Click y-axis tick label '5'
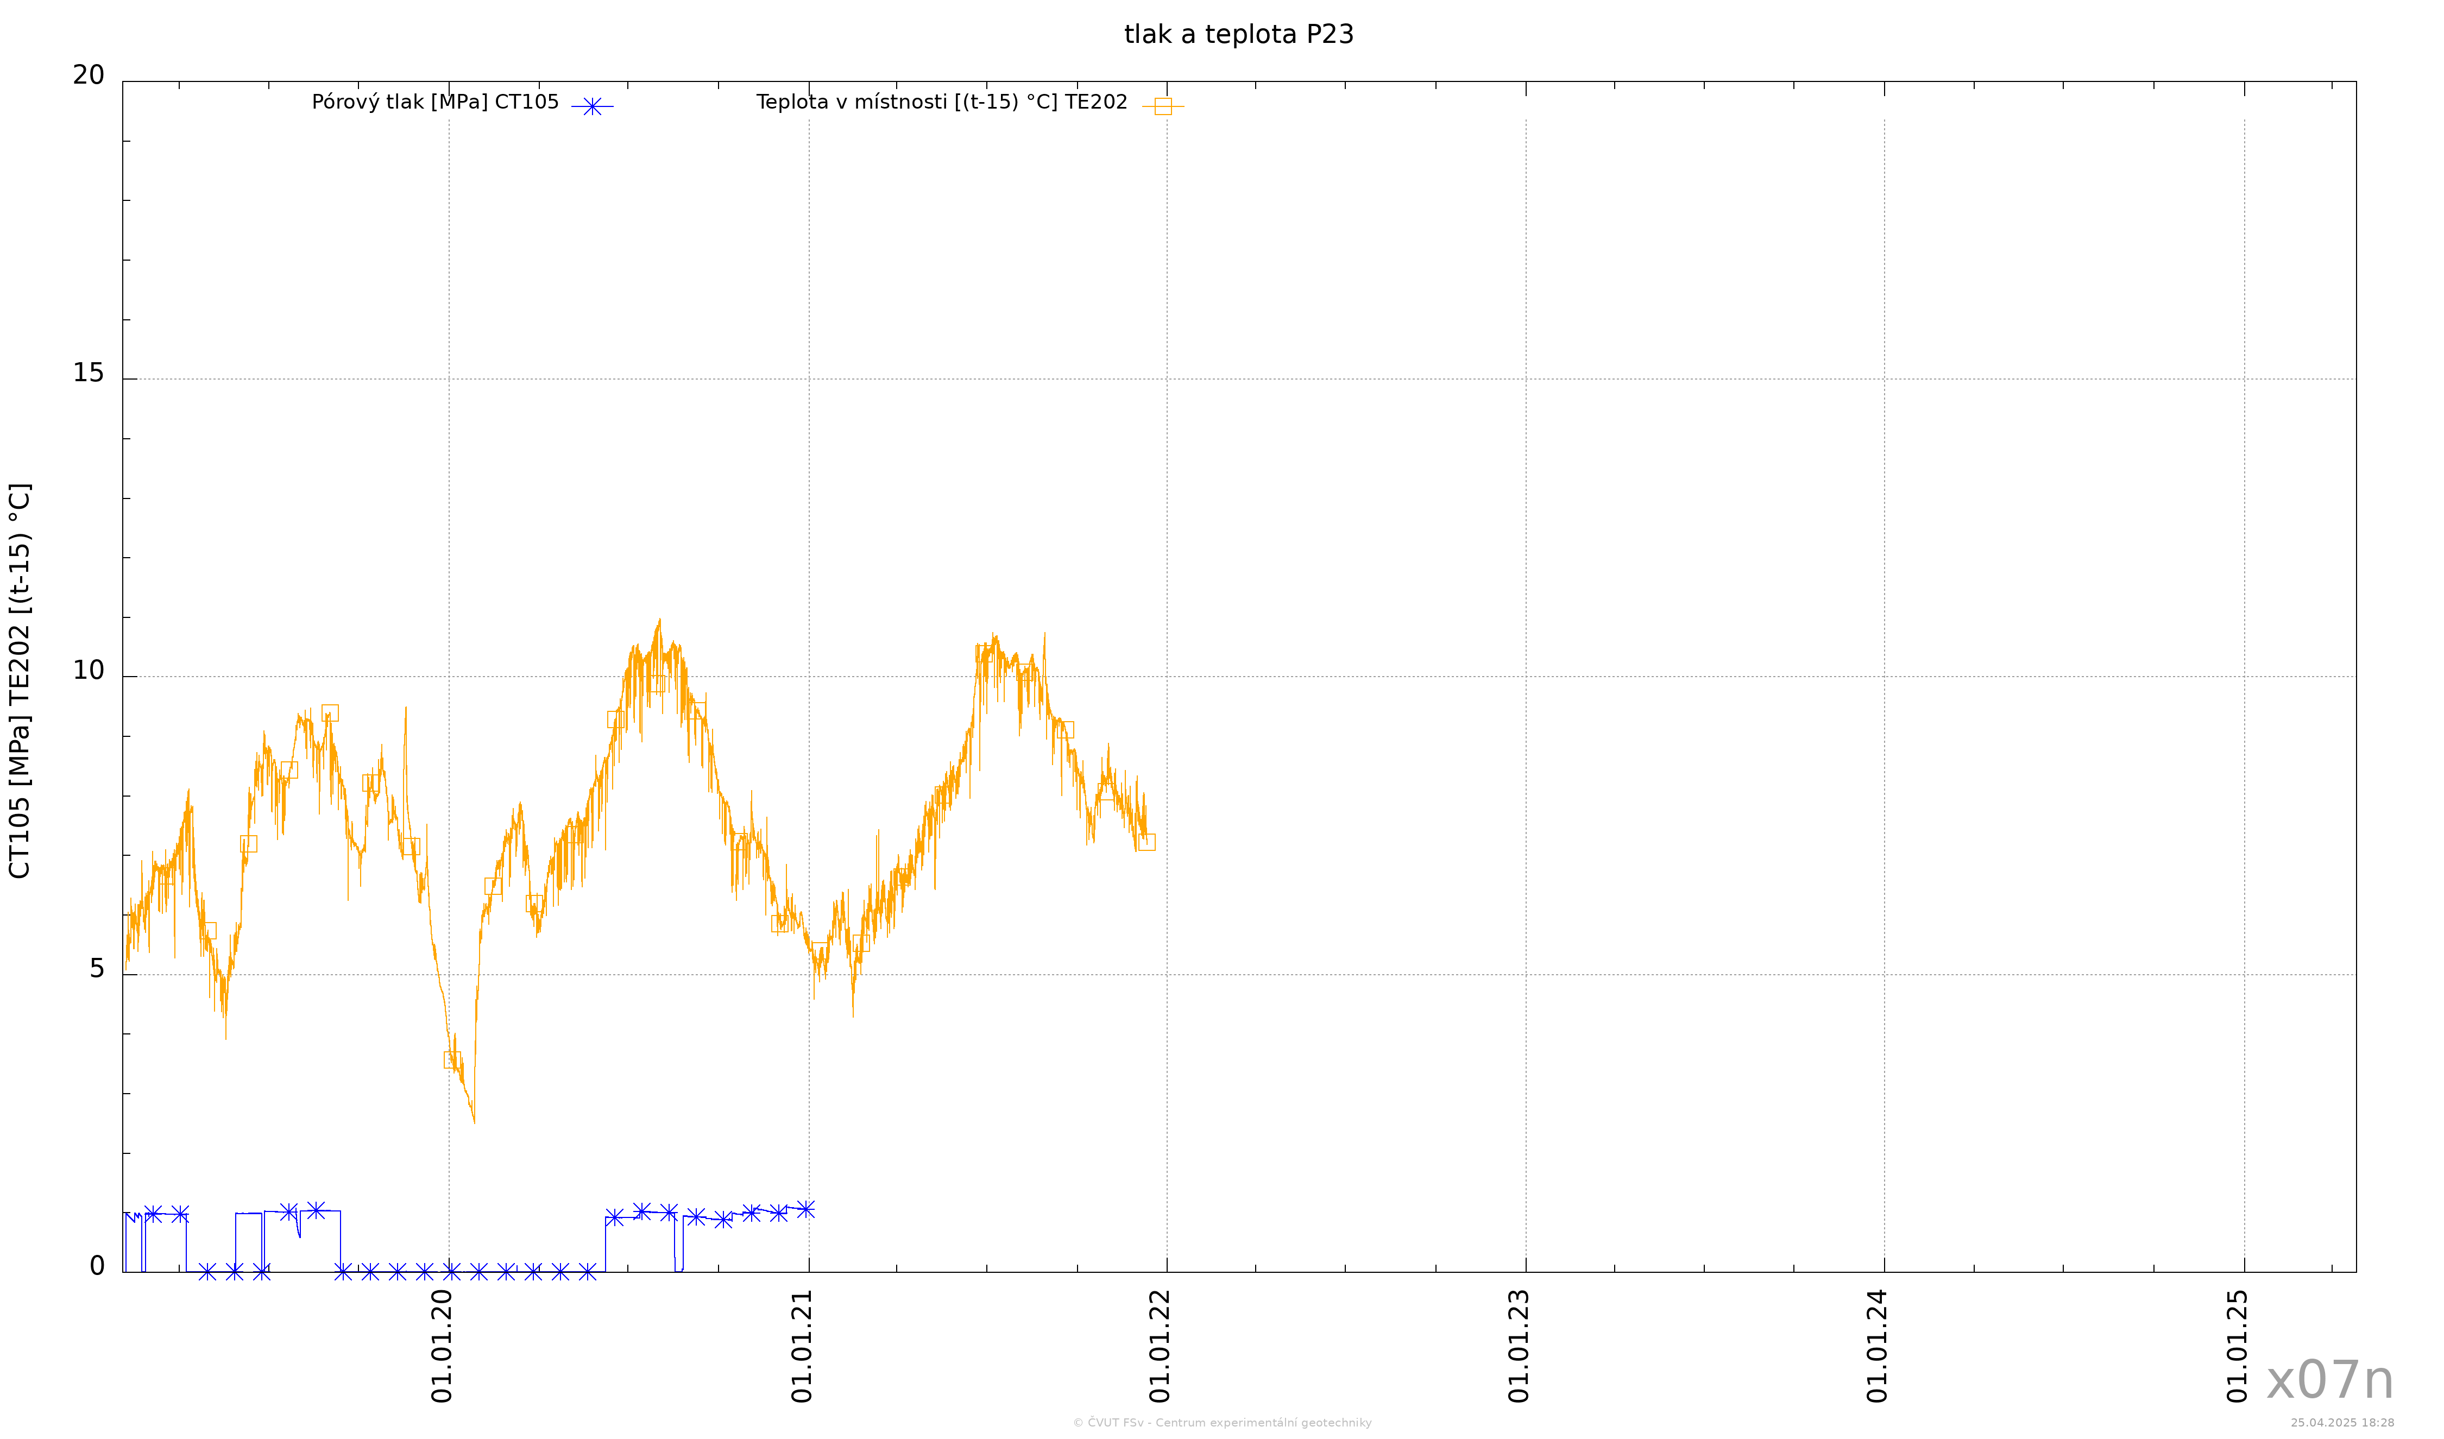This screenshot has width=2444, height=1439. [x=97, y=969]
